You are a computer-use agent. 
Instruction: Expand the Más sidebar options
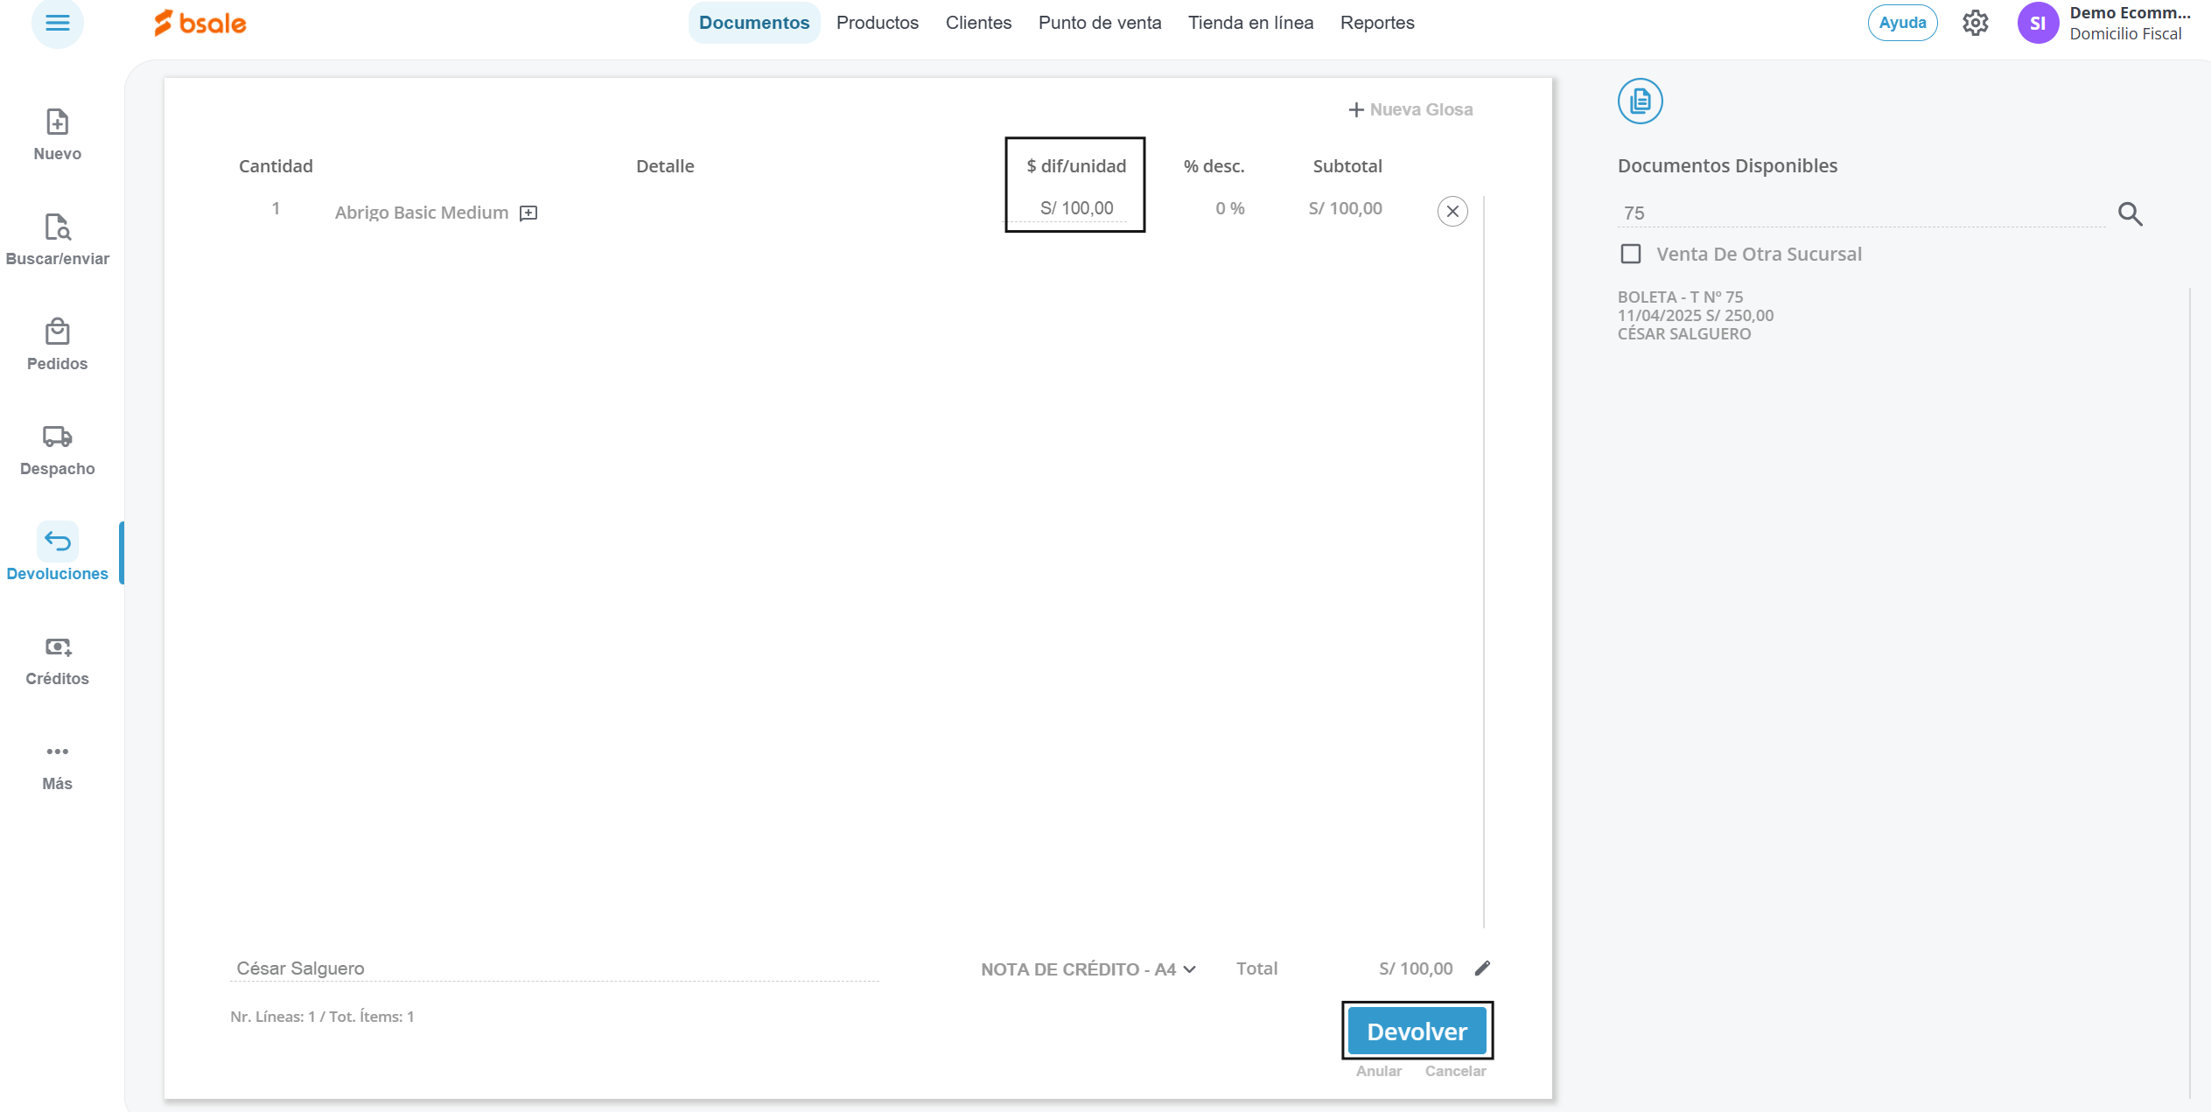[x=57, y=752]
